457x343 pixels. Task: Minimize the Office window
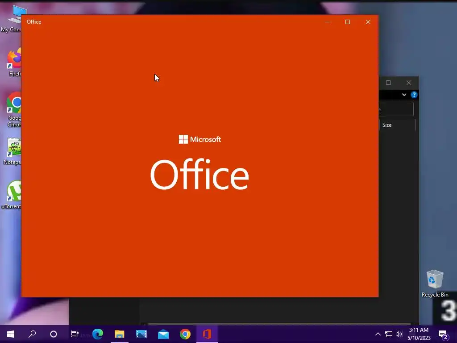point(327,22)
